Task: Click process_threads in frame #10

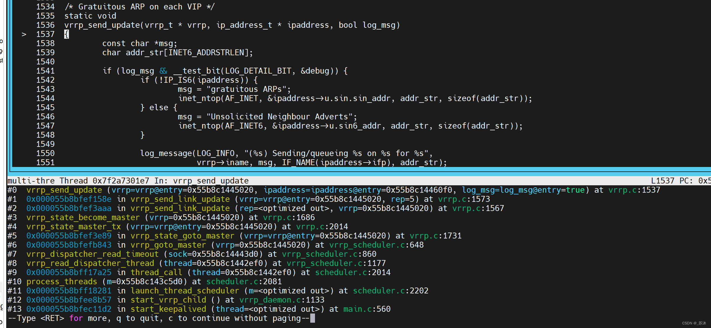Action: [x=62, y=282]
